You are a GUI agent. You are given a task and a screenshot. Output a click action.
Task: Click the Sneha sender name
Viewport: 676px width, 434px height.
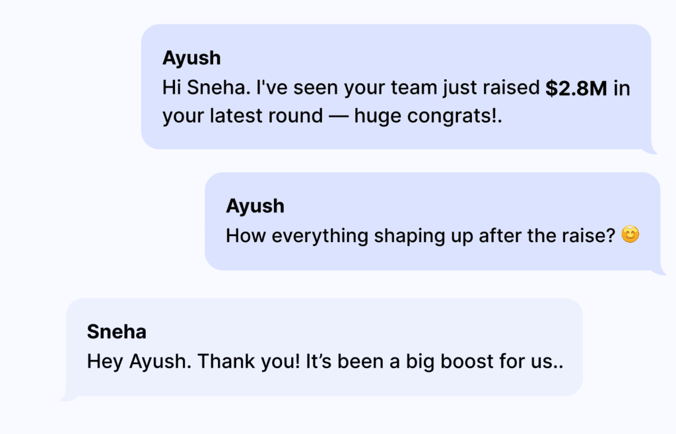pos(116,332)
